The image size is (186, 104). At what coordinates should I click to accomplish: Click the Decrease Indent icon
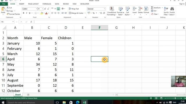pyautogui.click(x=63, y=13)
